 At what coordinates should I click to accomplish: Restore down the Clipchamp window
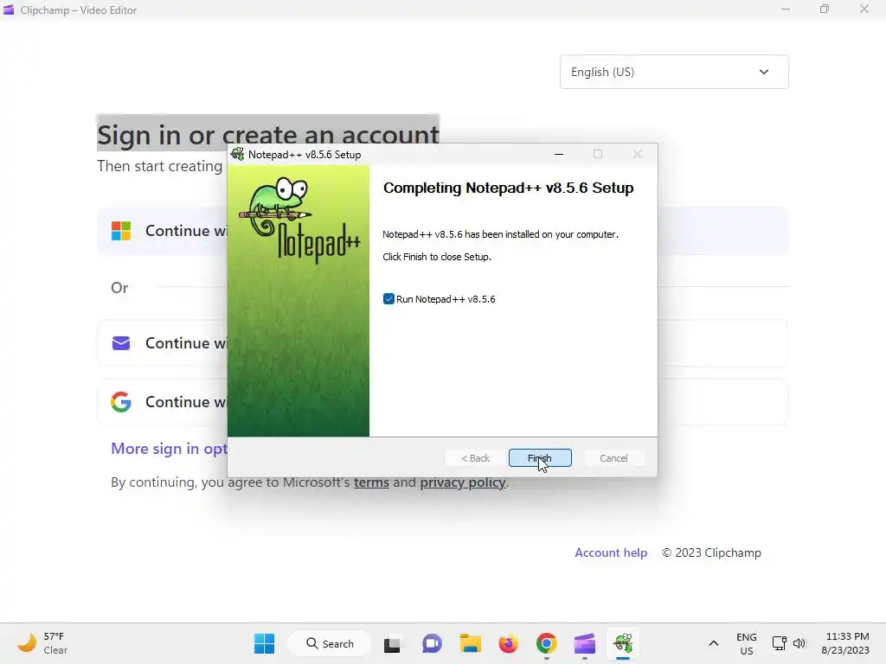[825, 10]
